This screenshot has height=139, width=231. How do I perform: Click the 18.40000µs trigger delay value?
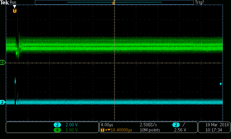coord(121,130)
